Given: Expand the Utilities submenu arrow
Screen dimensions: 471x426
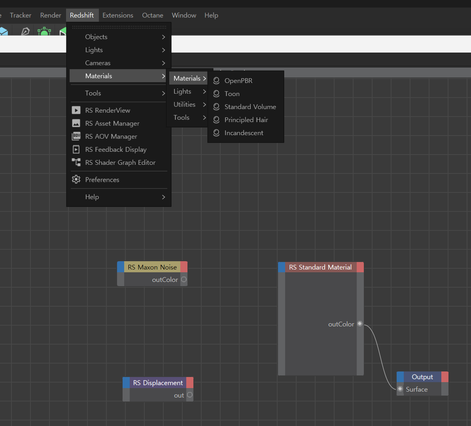Looking at the screenshot, I should (x=204, y=104).
